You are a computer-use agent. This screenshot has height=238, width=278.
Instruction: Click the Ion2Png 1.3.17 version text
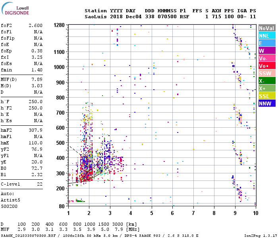click(x=261, y=236)
